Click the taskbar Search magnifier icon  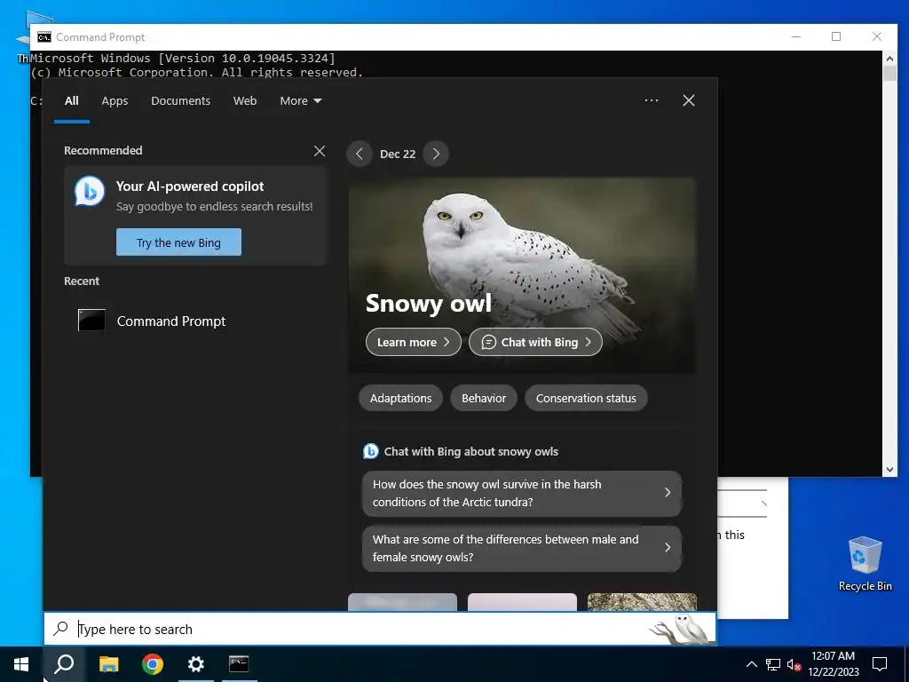[64, 664]
